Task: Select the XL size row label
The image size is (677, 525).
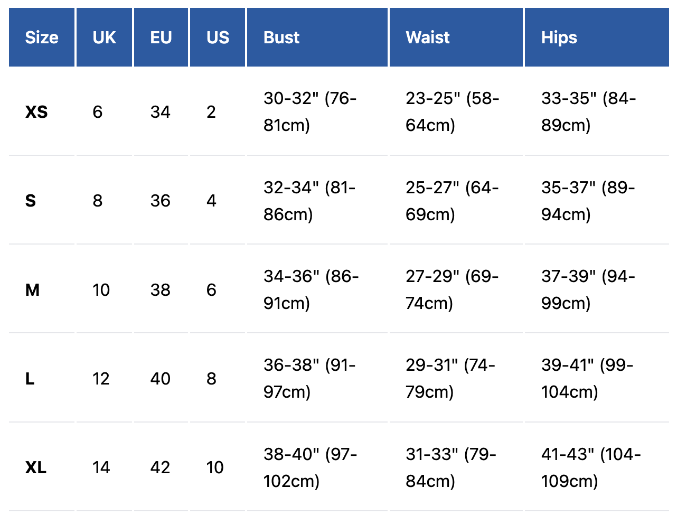Action: point(36,467)
